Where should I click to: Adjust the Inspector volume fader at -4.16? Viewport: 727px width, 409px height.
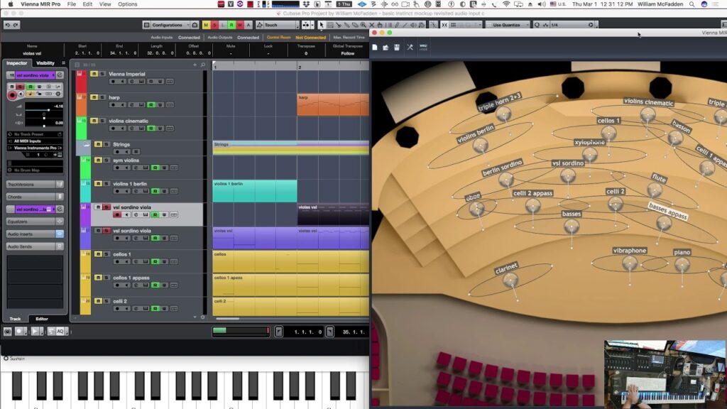[x=48, y=110]
